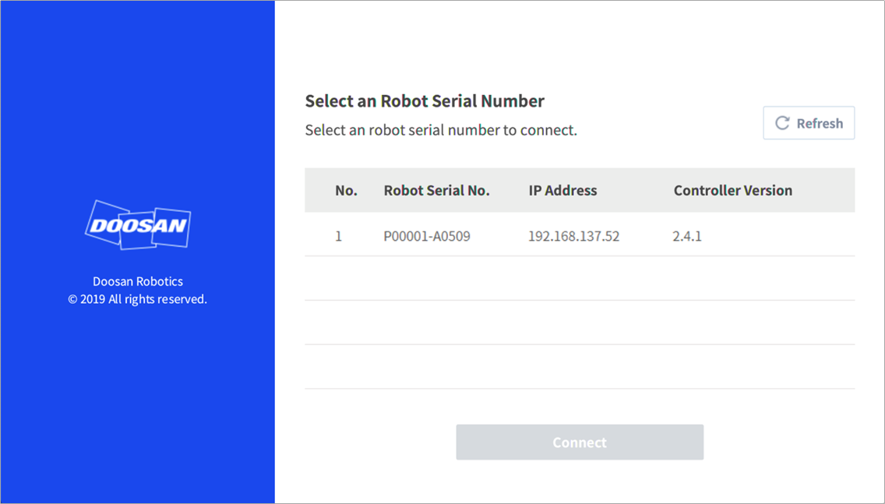Click the empty fourth table row
885x504 pixels.
click(x=580, y=367)
